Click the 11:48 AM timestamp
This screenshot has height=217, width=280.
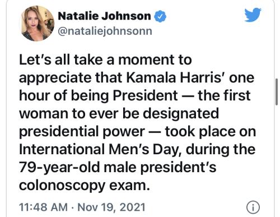[43, 207]
